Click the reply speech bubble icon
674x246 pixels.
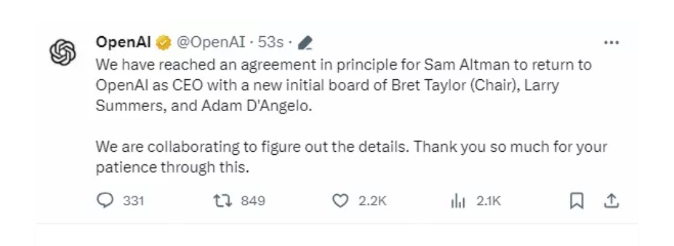(x=105, y=200)
